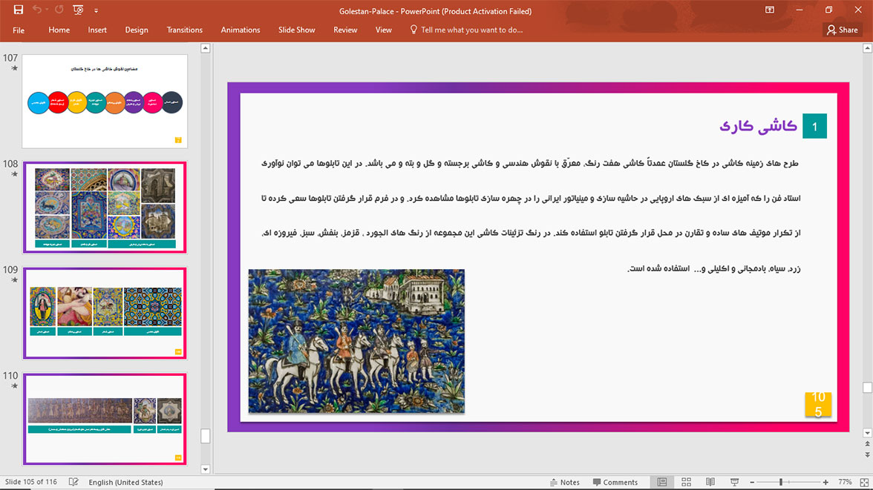
Task: Open the File menu
Action: point(19,30)
